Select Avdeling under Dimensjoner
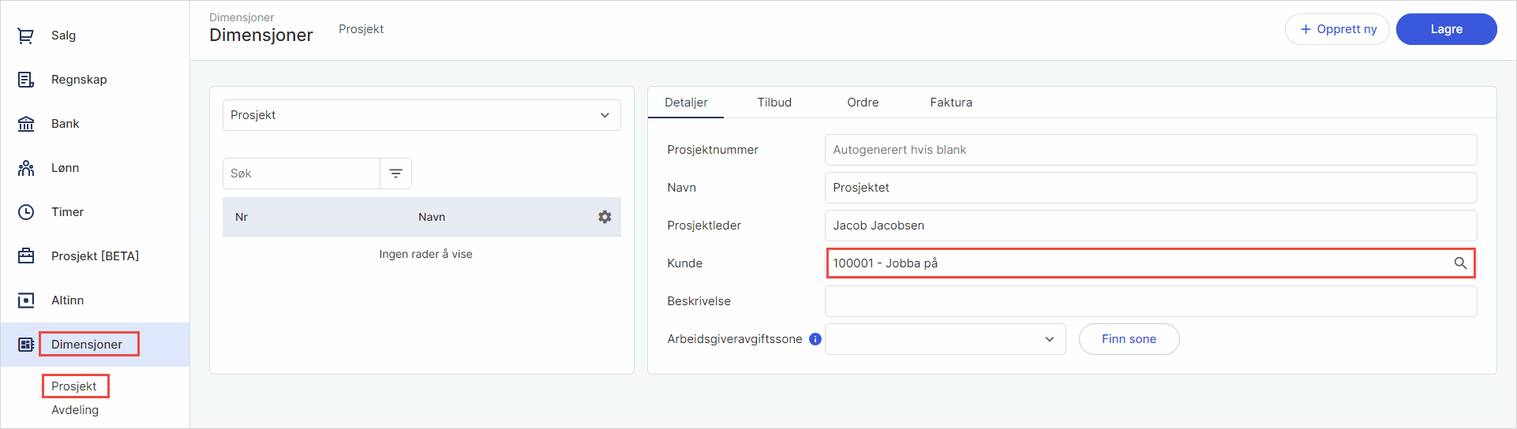1517x429 pixels. 75,410
